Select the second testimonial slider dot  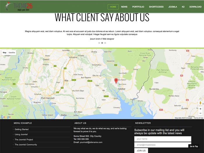click(x=102, y=43)
